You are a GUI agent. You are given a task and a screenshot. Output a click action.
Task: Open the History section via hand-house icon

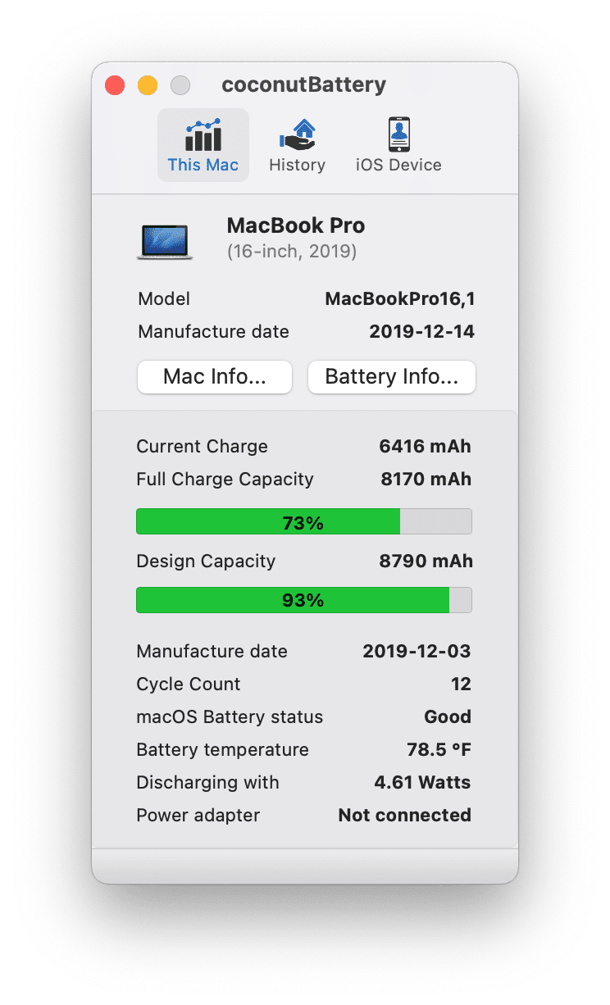[297, 144]
